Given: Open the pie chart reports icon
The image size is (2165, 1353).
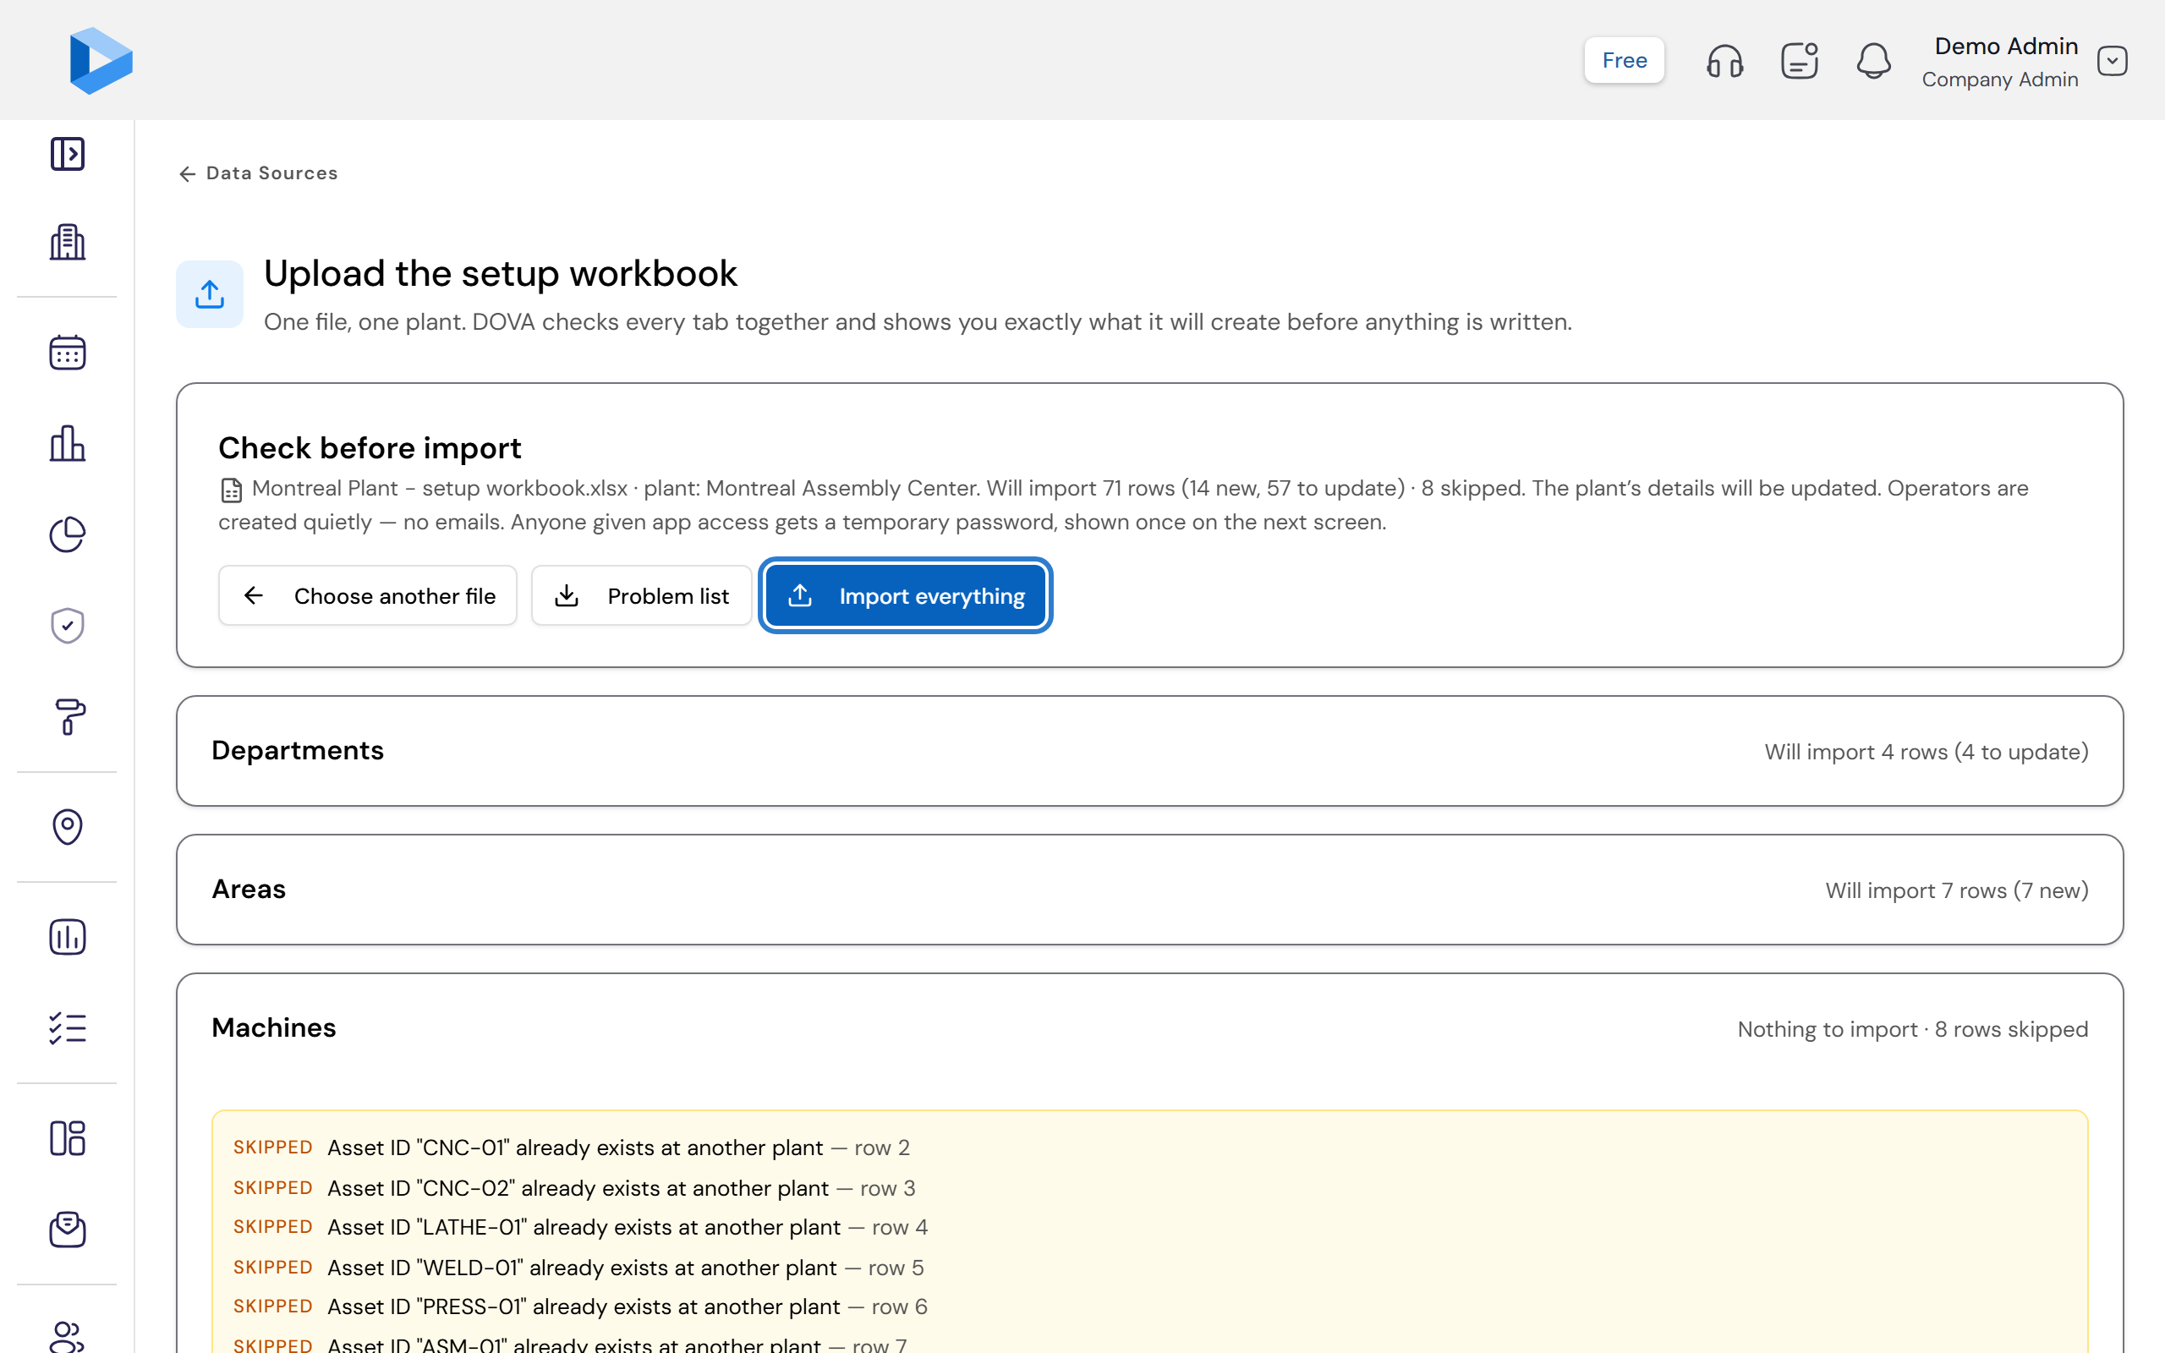Looking at the screenshot, I should tap(67, 534).
